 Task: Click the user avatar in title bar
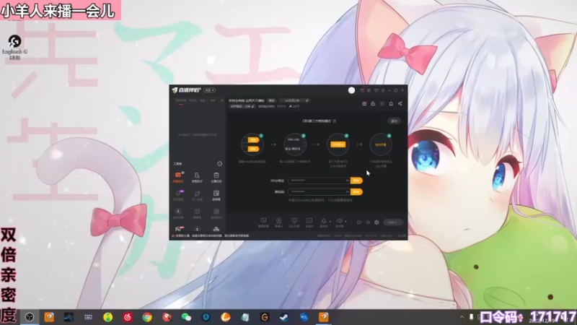coord(351,90)
